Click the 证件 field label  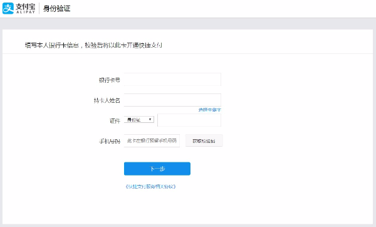(x=115, y=120)
